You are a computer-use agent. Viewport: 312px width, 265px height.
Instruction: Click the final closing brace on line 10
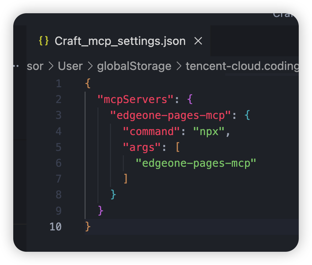(88, 227)
